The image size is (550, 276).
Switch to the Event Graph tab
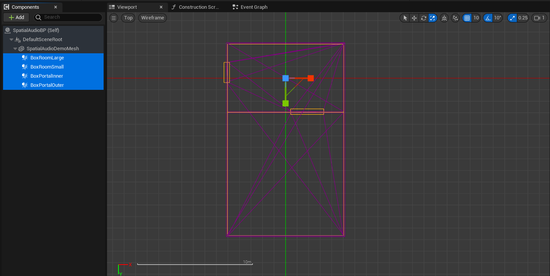point(254,7)
